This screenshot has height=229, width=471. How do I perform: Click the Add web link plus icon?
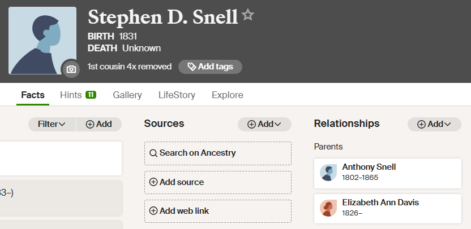point(153,211)
